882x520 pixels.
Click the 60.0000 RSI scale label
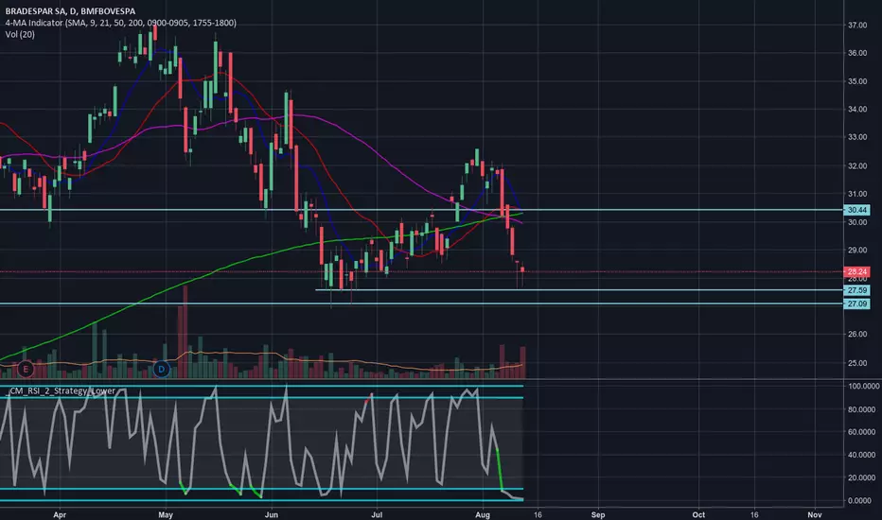(x=863, y=432)
